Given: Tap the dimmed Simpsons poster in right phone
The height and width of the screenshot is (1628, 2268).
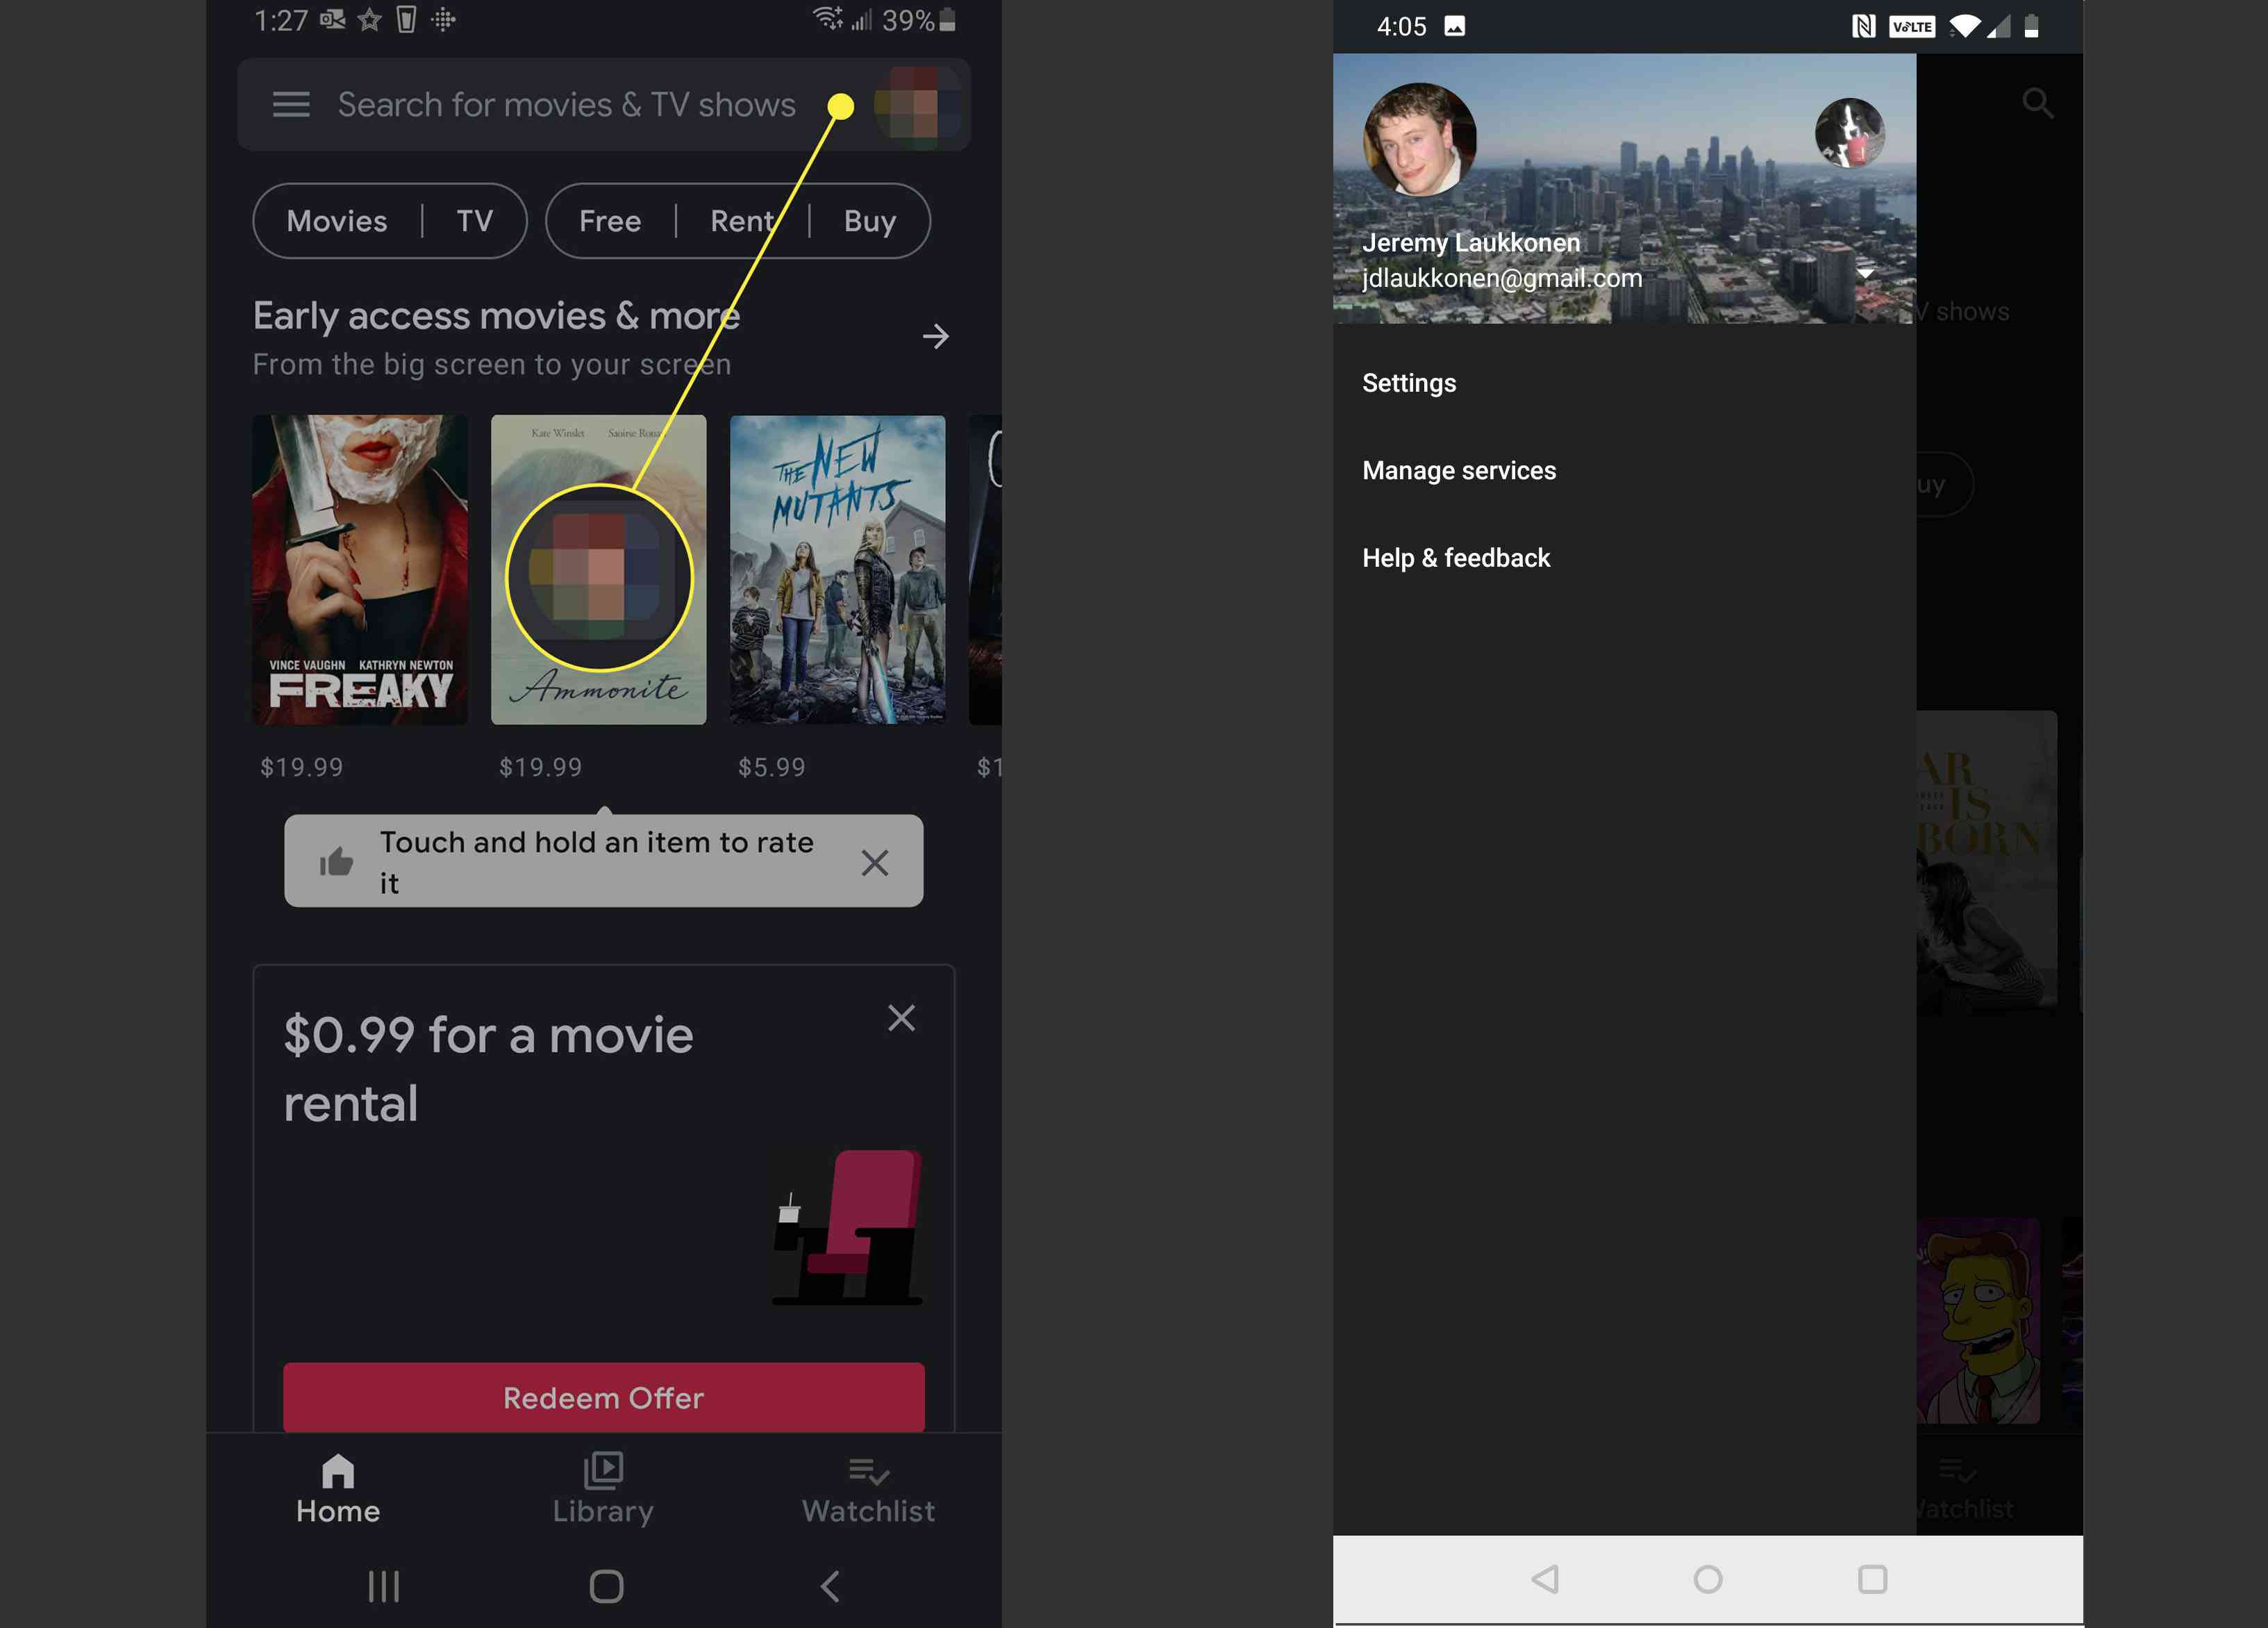Looking at the screenshot, I should pyautogui.click(x=1978, y=1320).
